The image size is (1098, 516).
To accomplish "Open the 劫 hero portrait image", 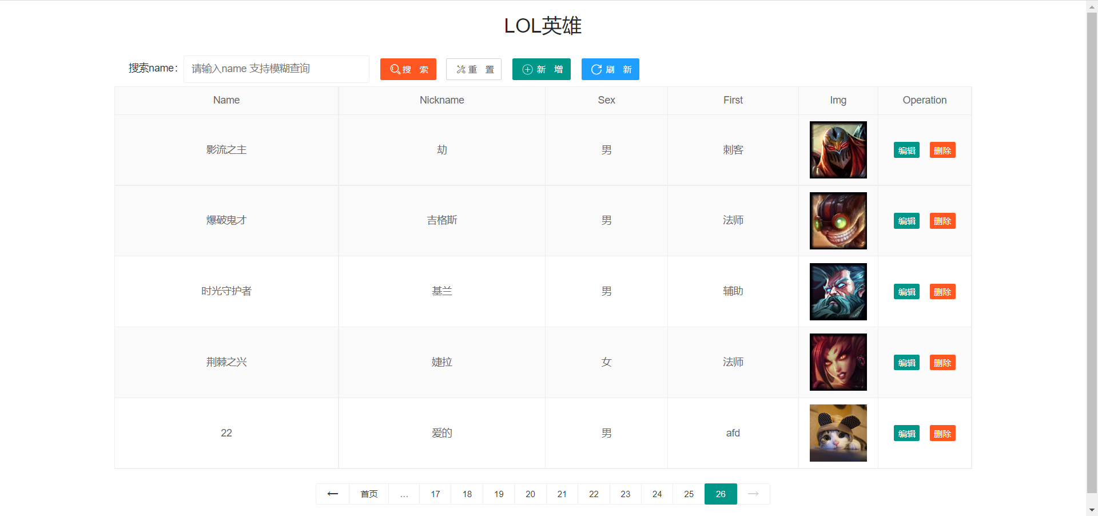I will point(838,150).
